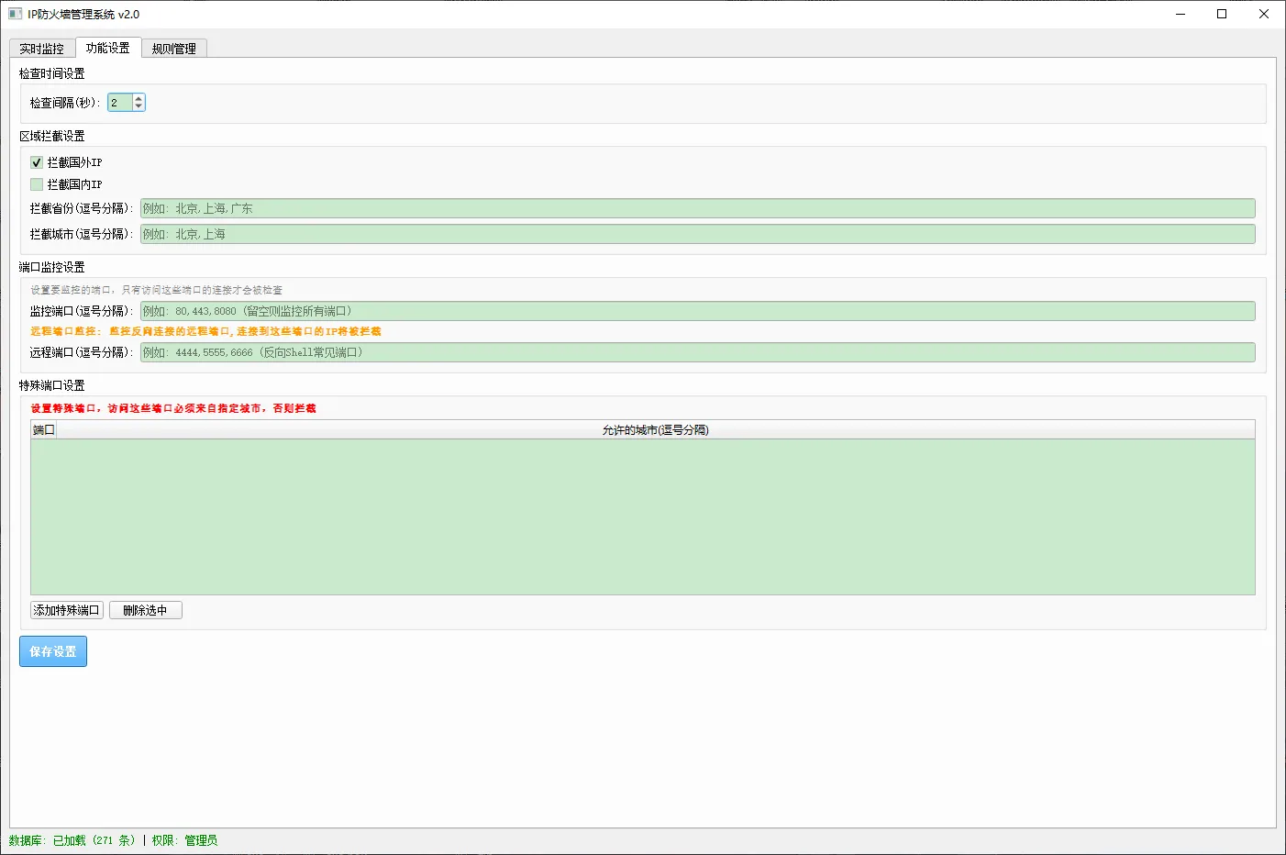Click the 允许的城市 column header
This screenshot has height=855, width=1286.
click(655, 429)
